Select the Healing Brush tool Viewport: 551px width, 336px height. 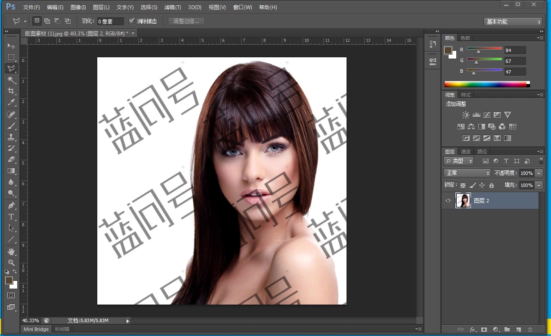tap(11, 115)
